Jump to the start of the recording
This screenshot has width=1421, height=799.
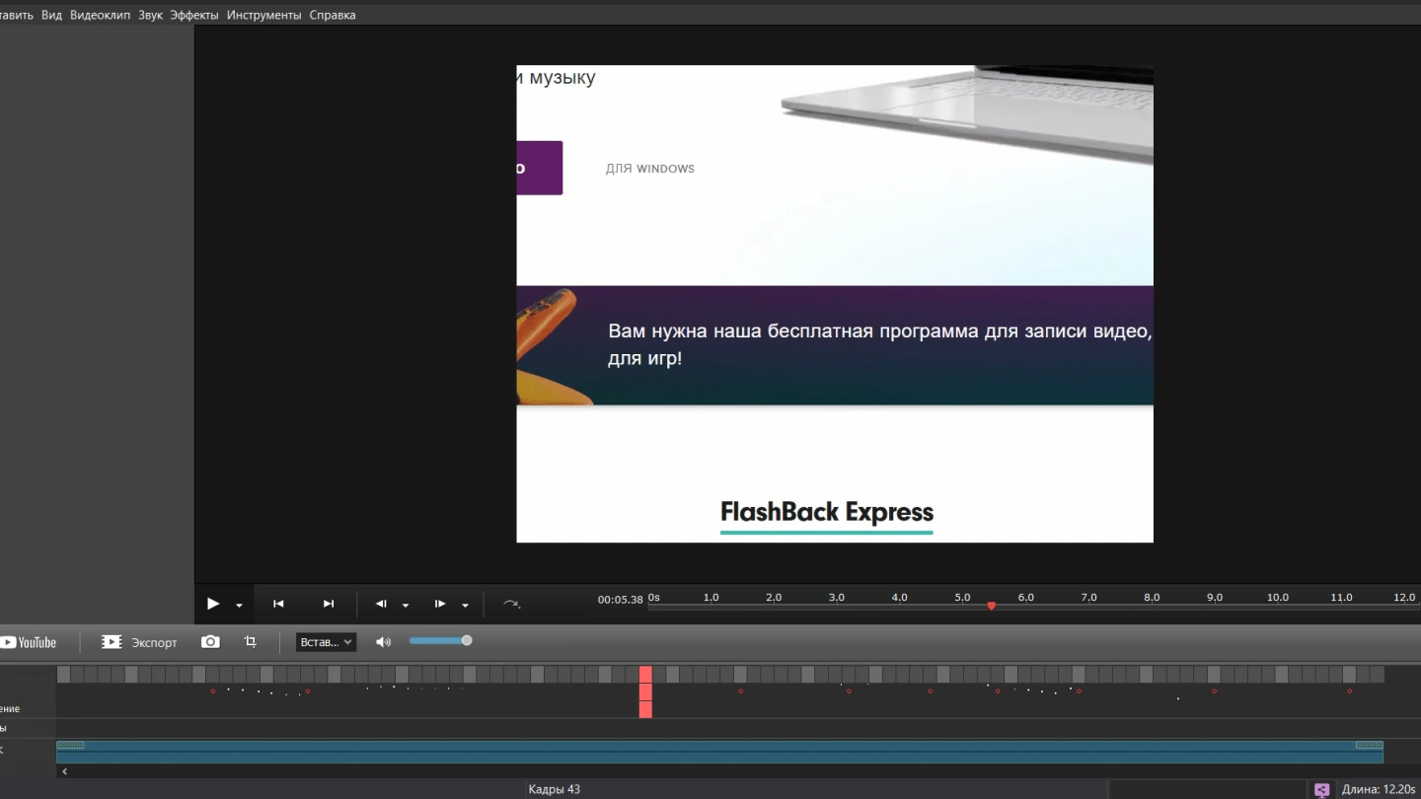pyautogui.click(x=278, y=604)
